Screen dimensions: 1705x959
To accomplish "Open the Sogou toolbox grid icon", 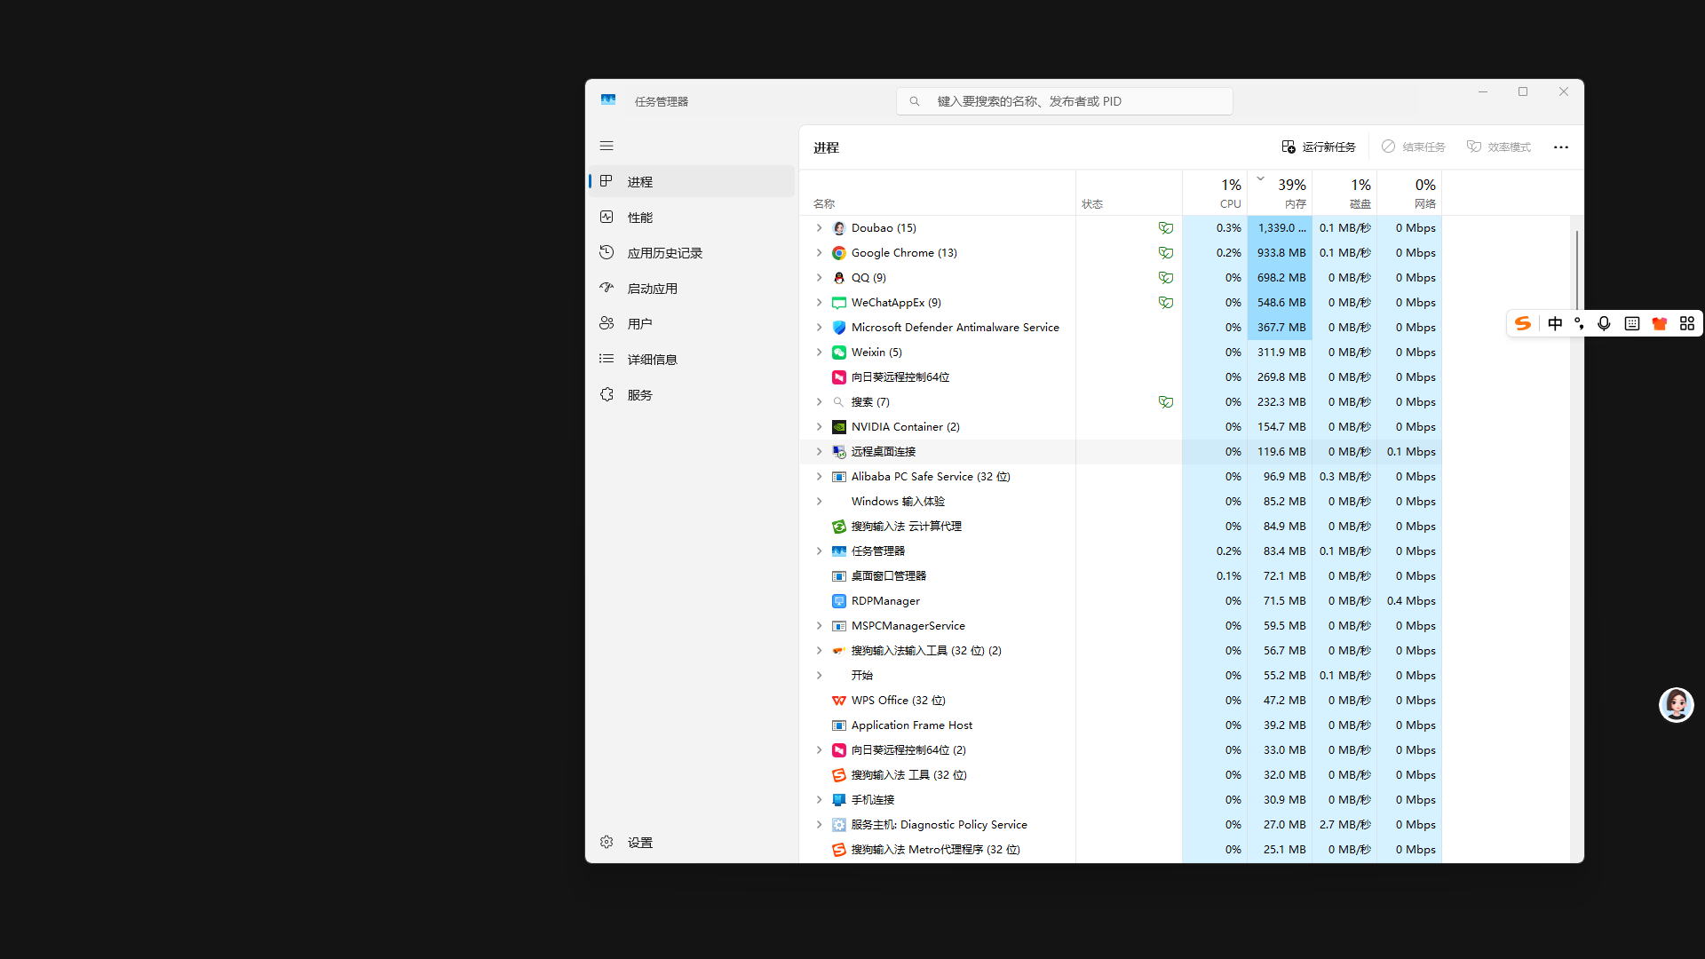I will [x=1687, y=323].
